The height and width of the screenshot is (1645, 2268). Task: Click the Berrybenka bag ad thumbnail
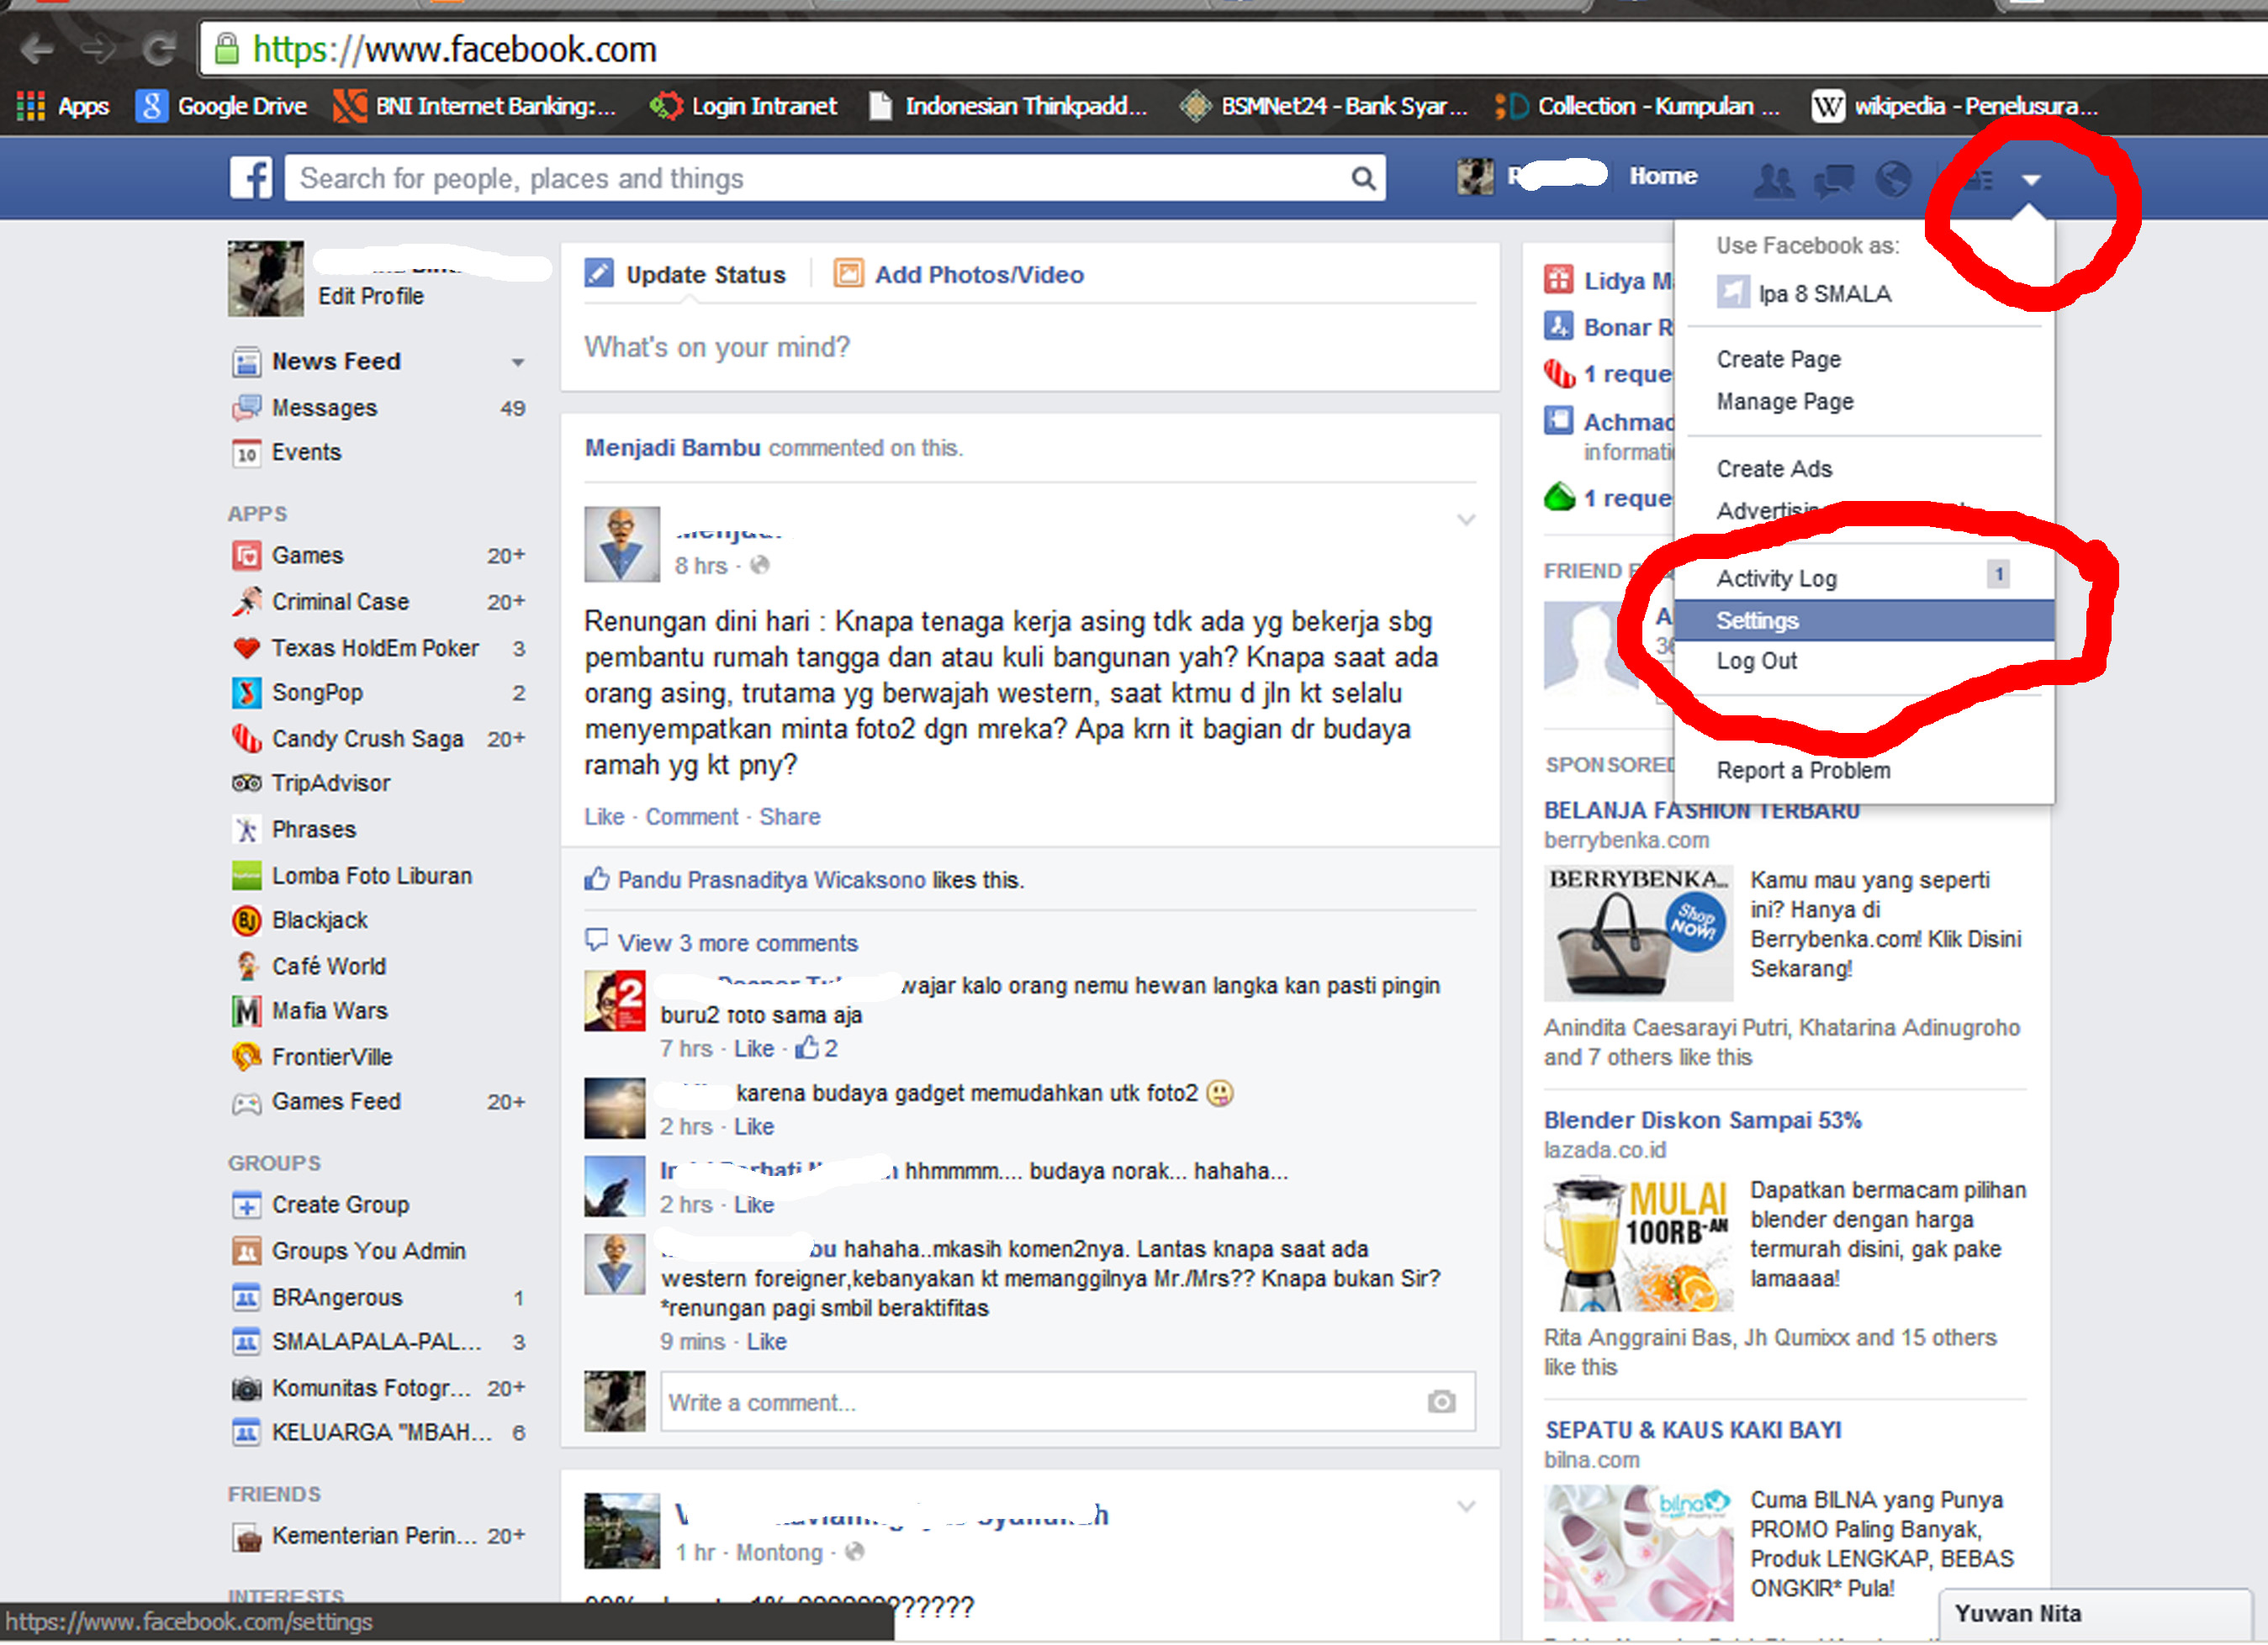pos(1637,933)
